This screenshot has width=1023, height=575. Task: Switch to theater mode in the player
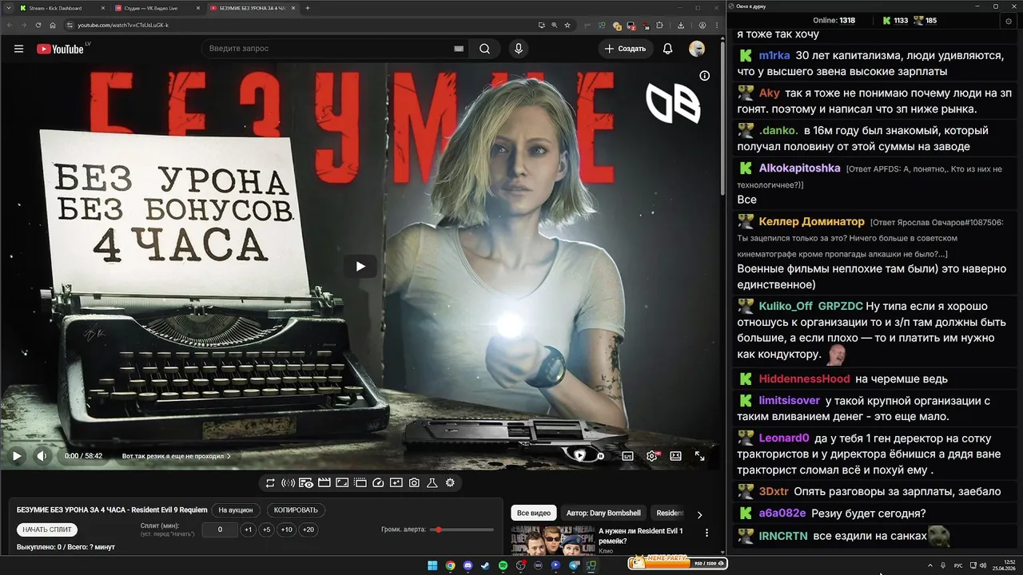(675, 456)
